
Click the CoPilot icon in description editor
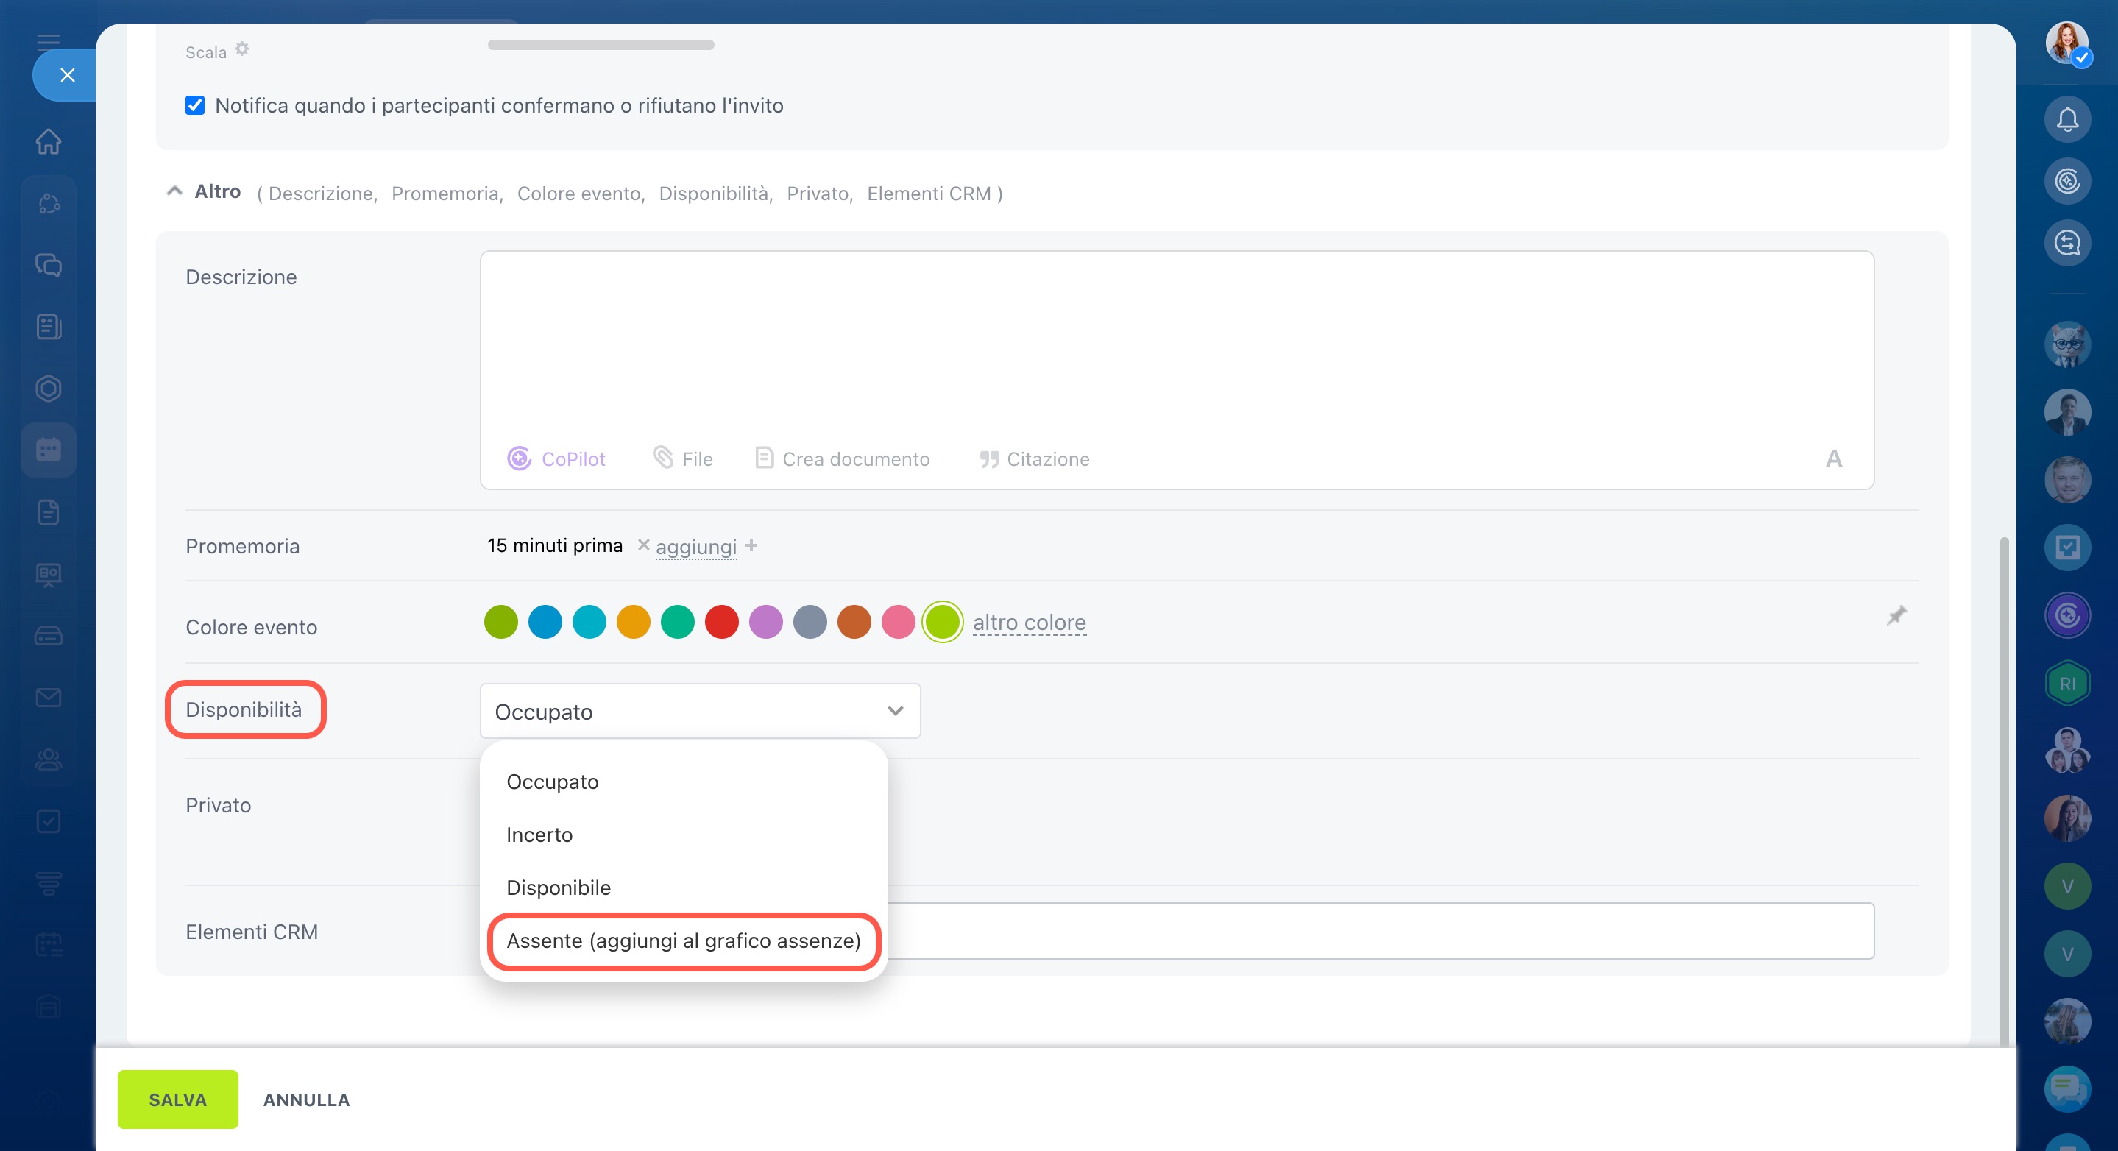click(519, 458)
